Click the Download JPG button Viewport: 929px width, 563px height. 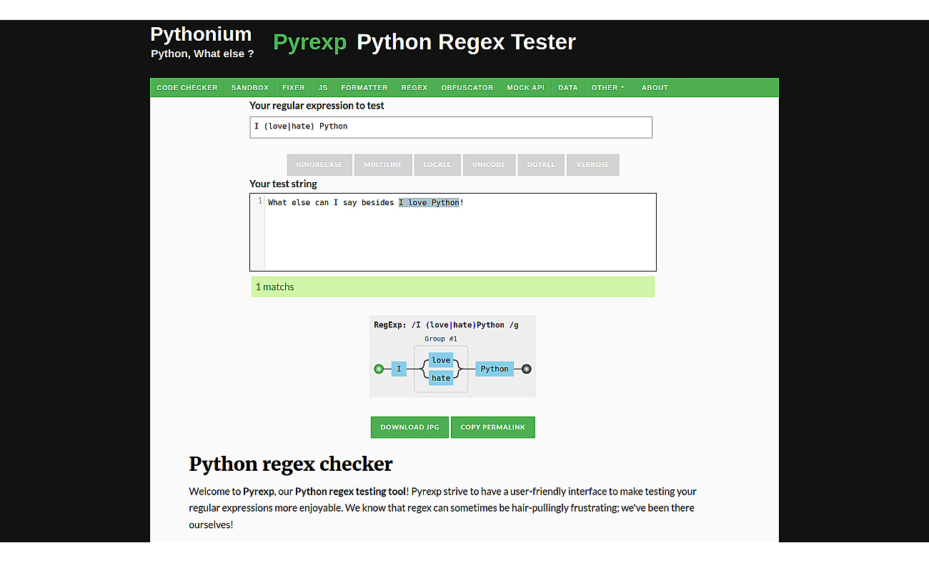coord(409,427)
